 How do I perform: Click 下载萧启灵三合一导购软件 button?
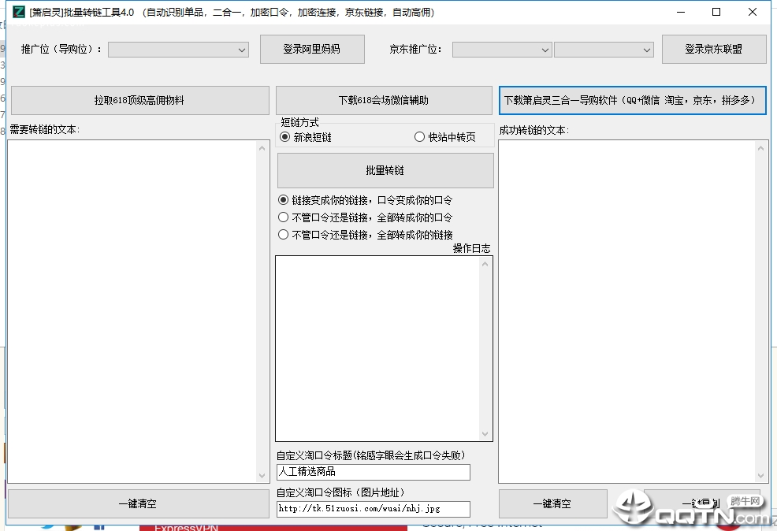632,101
